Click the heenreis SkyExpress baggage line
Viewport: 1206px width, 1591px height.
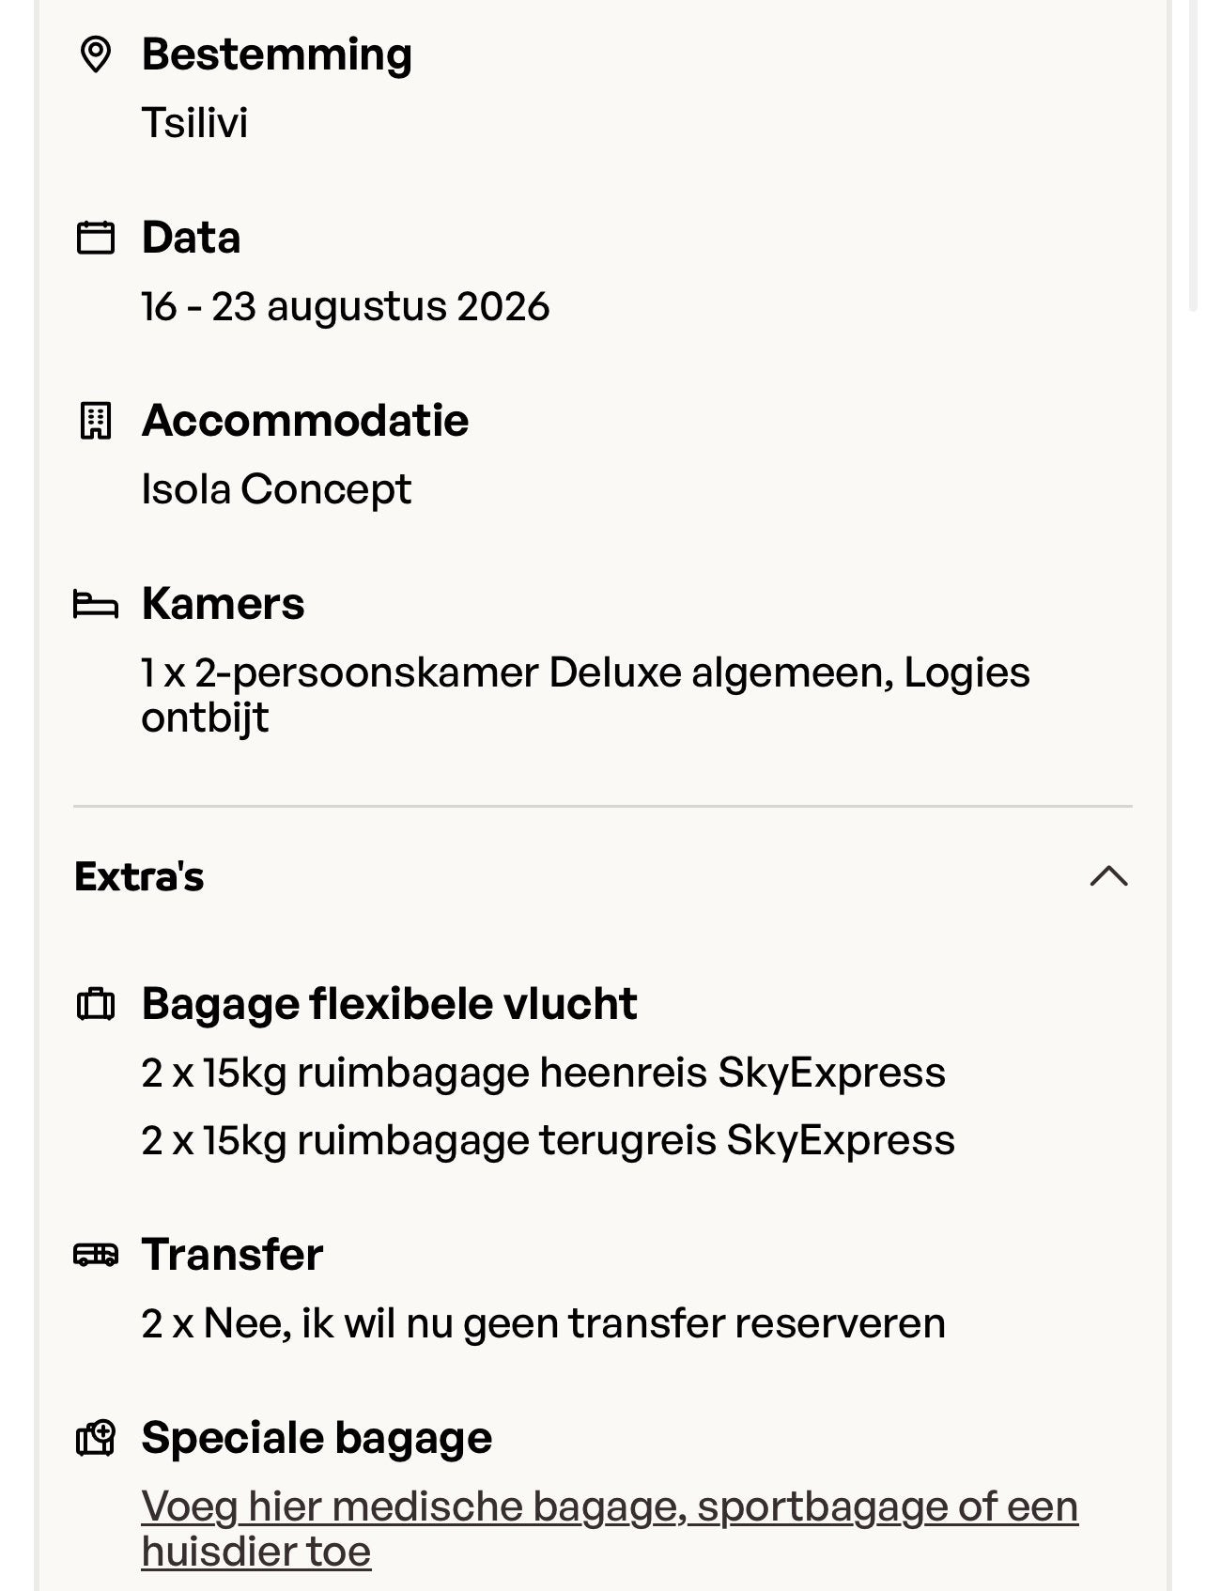pos(543,1073)
